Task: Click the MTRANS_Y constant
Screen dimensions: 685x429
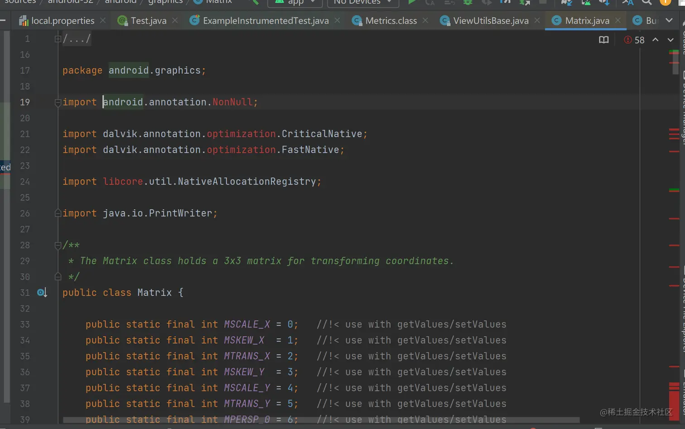Action: point(247,404)
